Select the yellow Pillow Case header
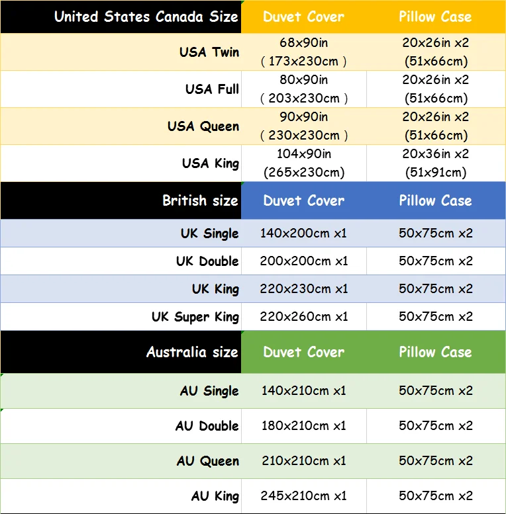 coord(436,17)
